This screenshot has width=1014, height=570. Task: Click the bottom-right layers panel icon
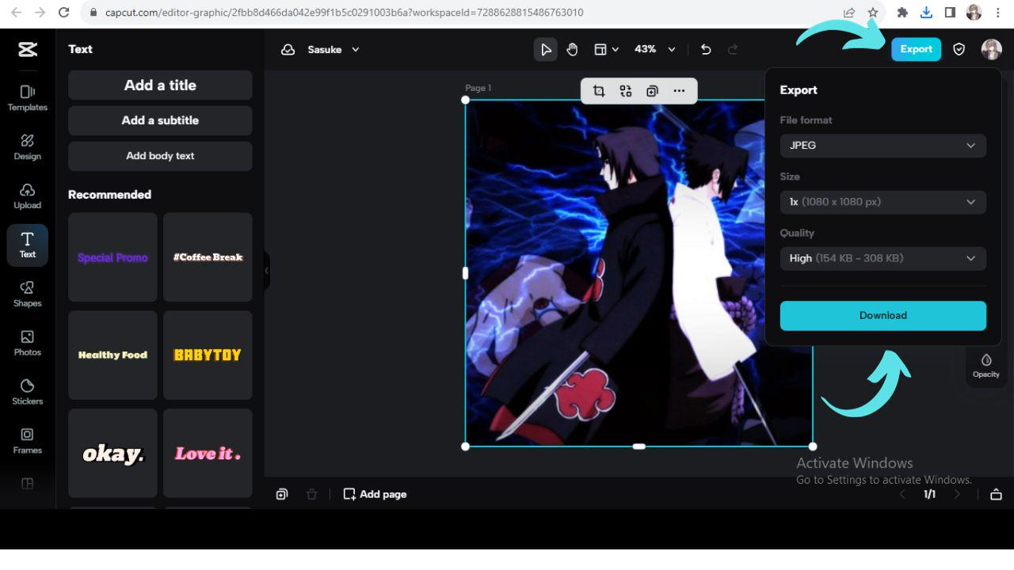(x=996, y=494)
